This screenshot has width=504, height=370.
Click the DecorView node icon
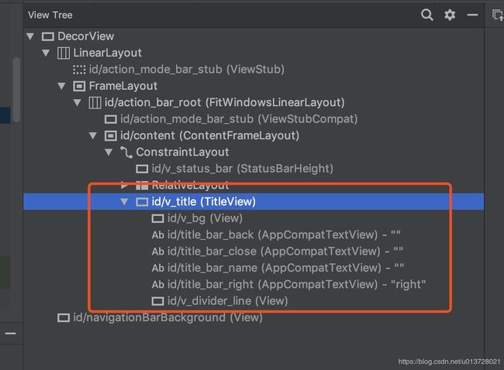click(x=48, y=36)
